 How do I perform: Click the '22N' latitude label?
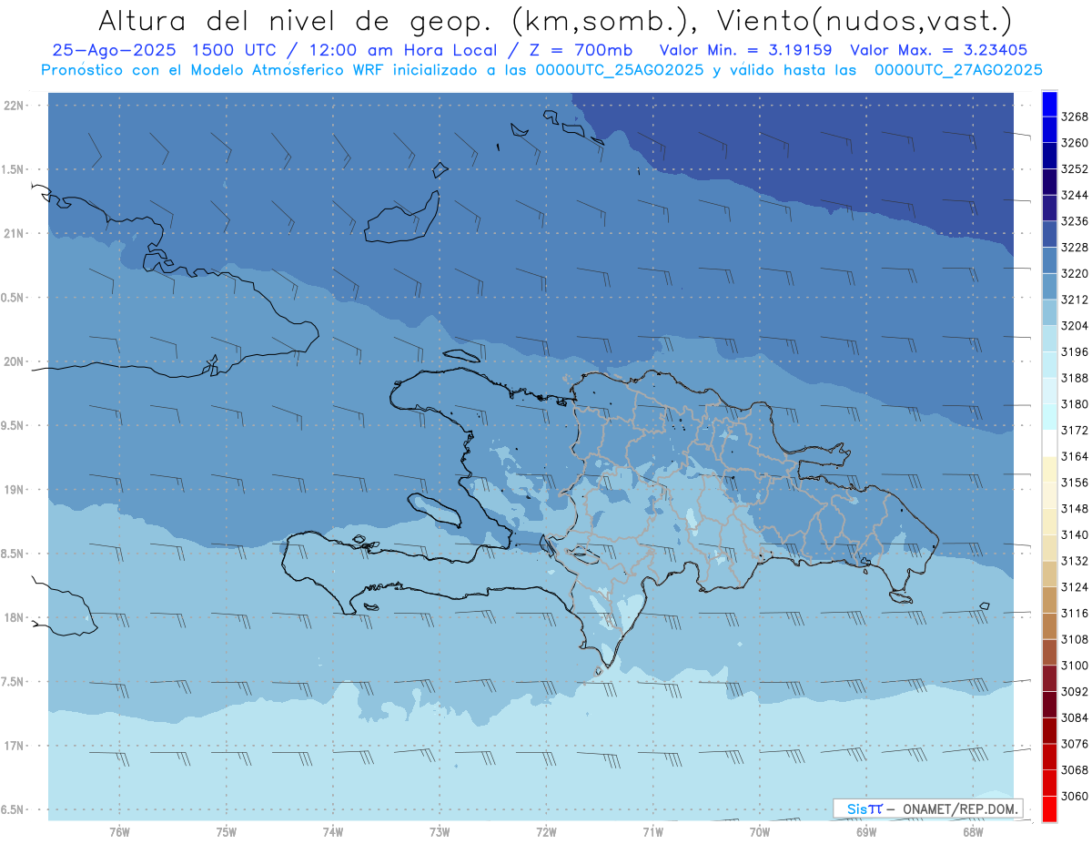coord(14,106)
